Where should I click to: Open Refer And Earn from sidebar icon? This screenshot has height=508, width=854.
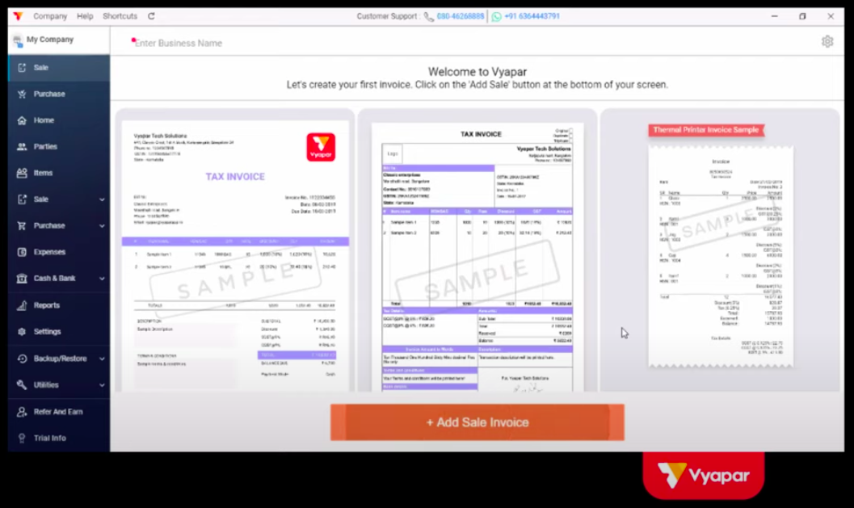point(22,412)
